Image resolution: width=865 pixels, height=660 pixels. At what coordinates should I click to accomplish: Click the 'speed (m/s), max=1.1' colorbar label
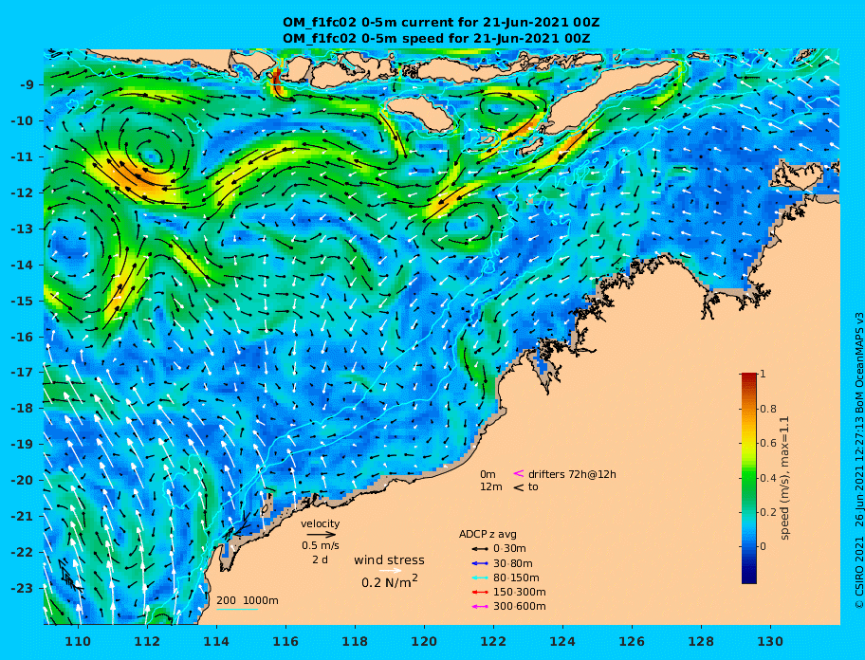tap(784, 478)
